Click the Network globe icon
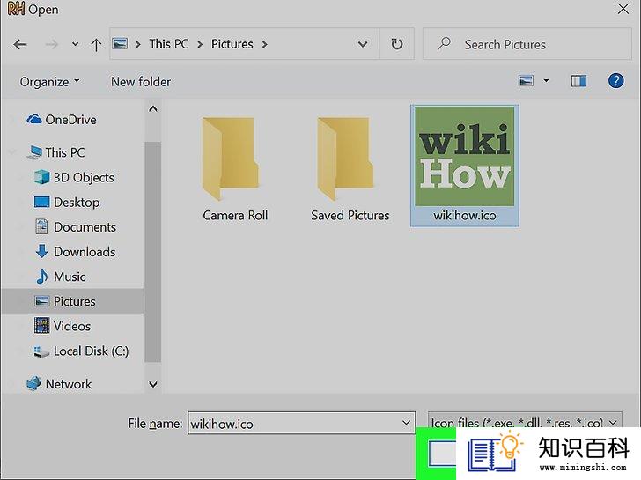This screenshot has height=480, width=641. [x=34, y=383]
